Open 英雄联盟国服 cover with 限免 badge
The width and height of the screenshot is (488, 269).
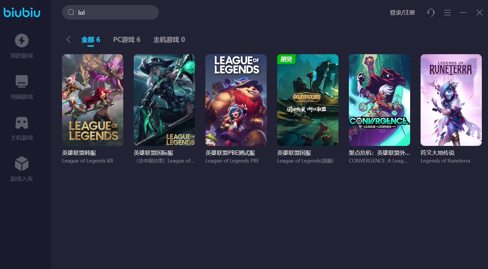pos(308,100)
